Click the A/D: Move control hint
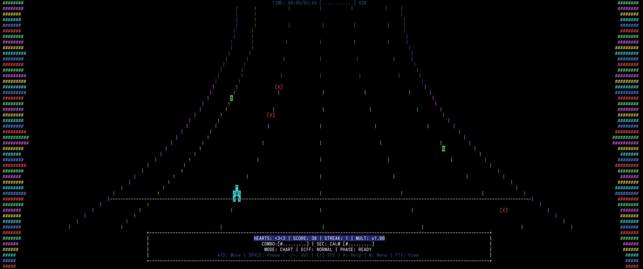 [229, 255]
